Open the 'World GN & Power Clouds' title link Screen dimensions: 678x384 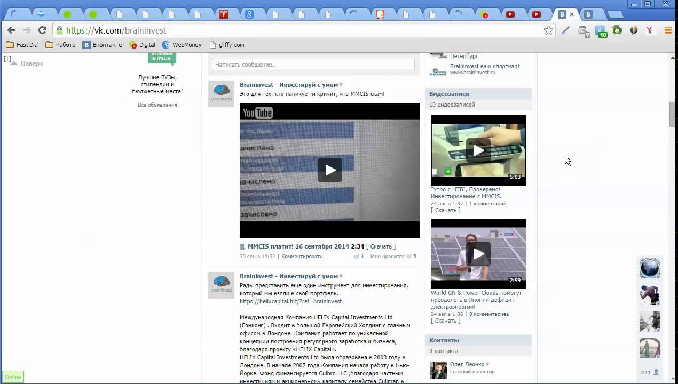[476, 300]
